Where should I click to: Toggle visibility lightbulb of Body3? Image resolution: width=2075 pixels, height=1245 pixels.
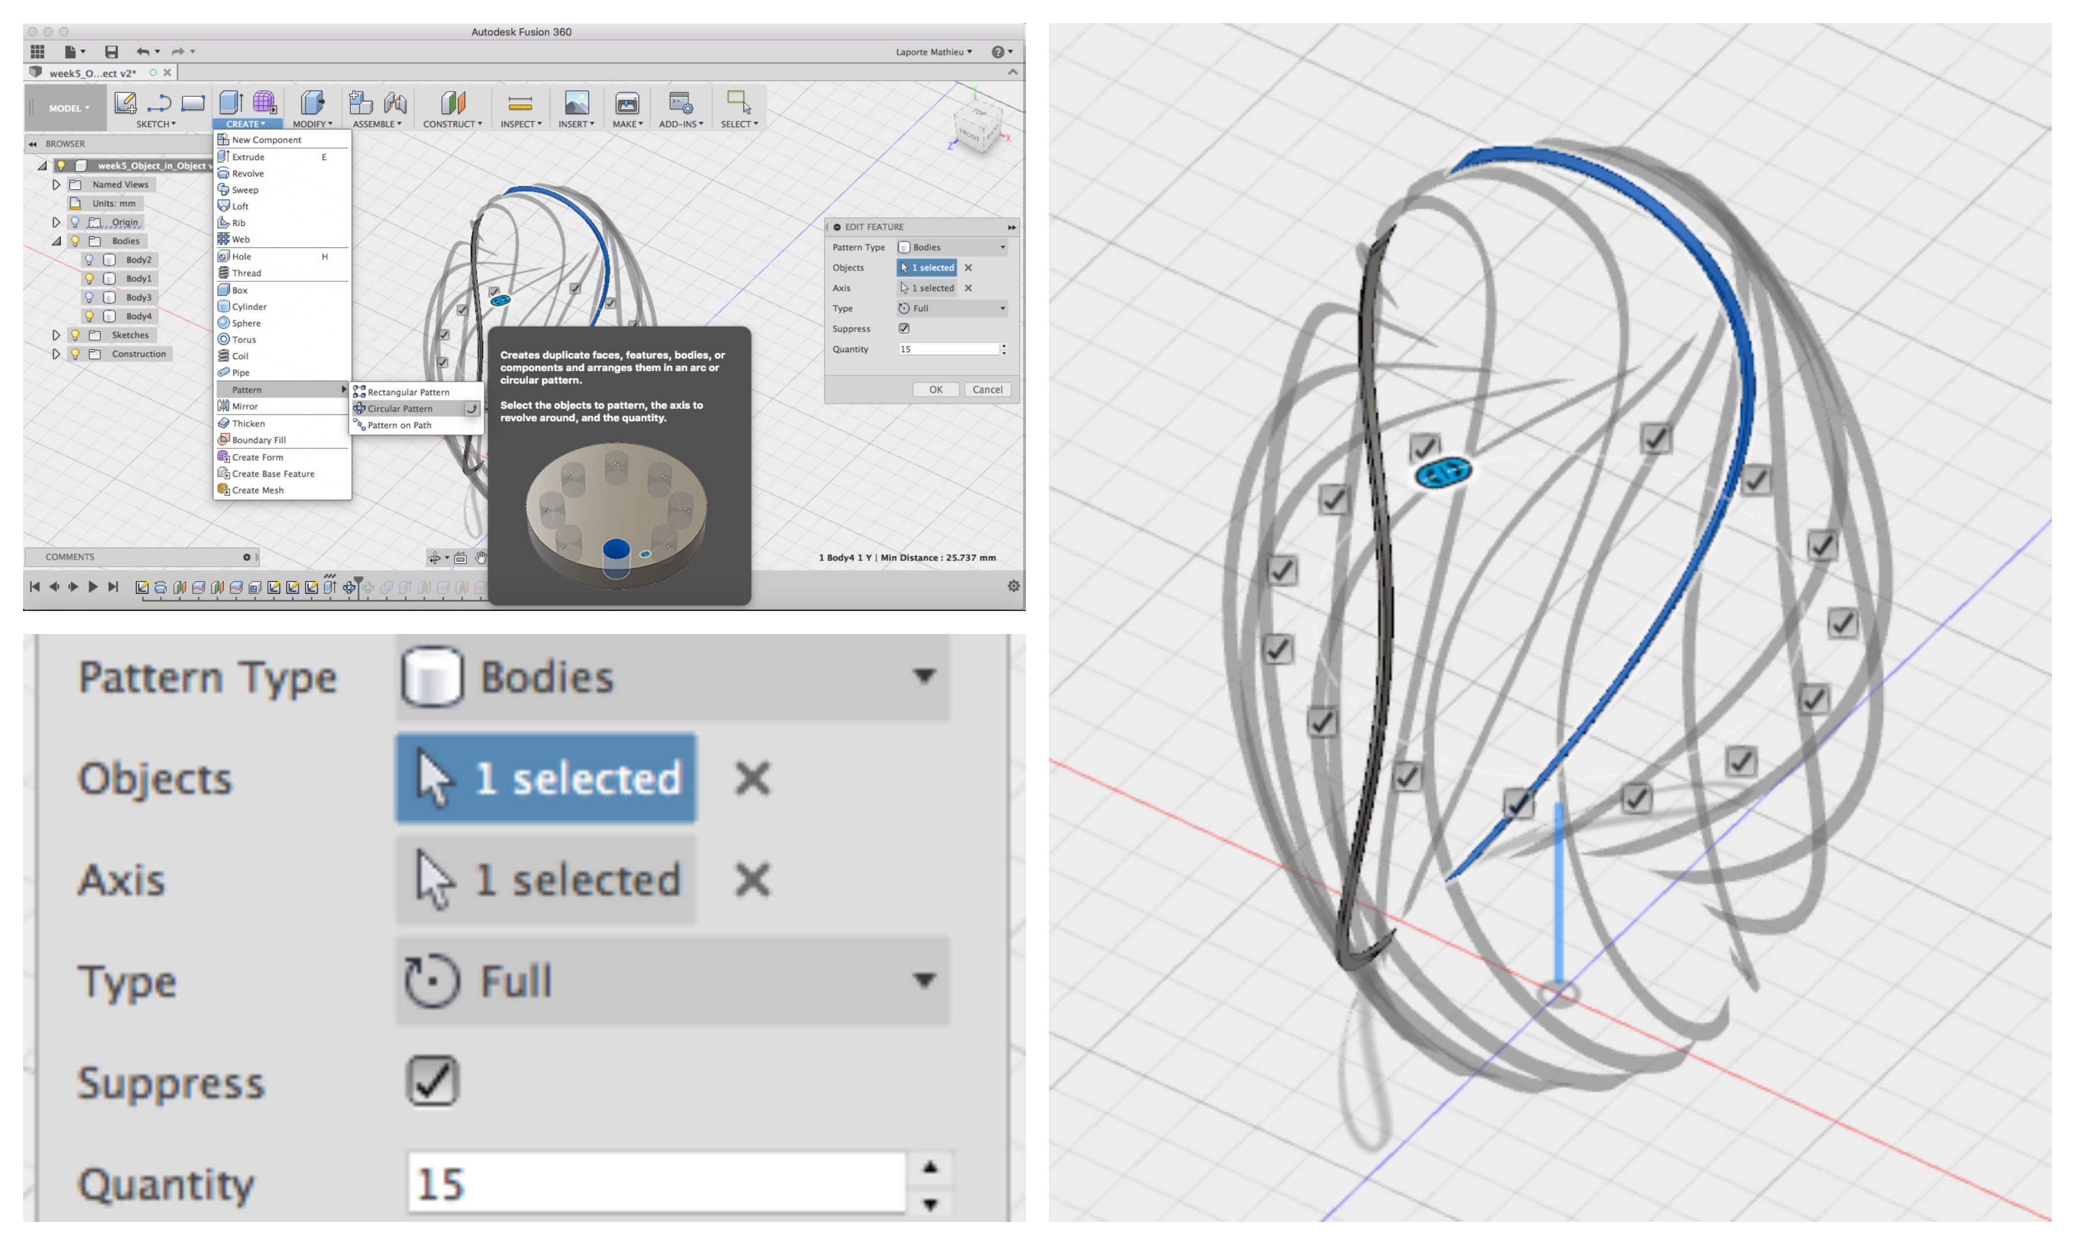tap(89, 298)
